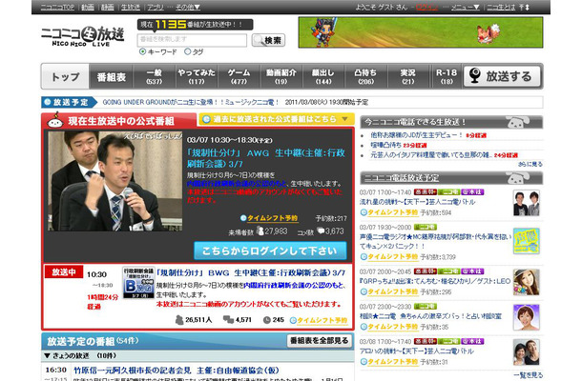Click the clock icon beside 245

(x=266, y=319)
